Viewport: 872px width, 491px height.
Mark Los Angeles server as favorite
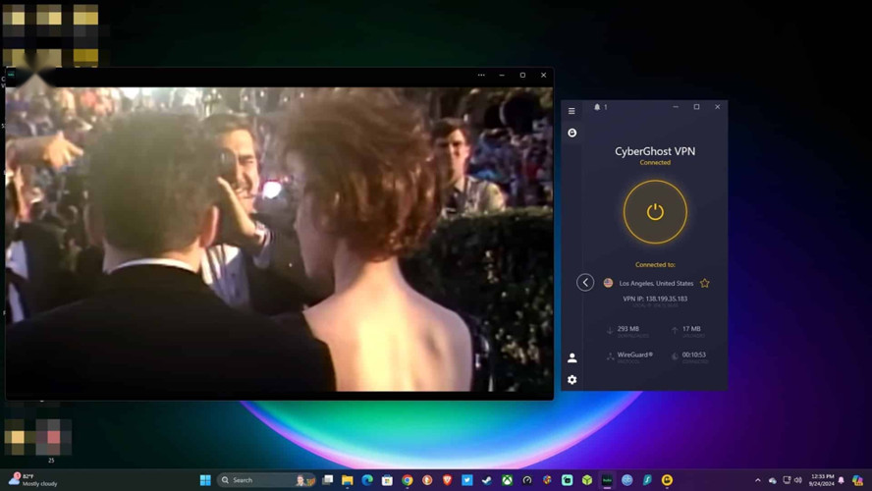[704, 283]
